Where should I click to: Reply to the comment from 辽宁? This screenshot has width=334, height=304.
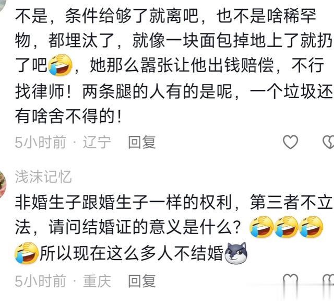click(x=142, y=142)
